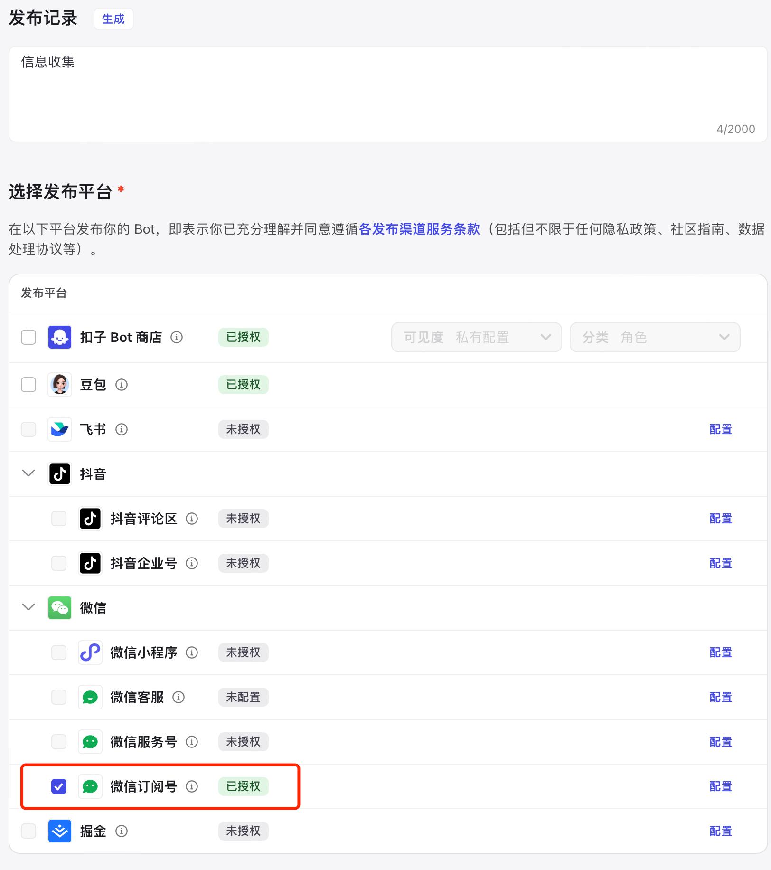Click the 扣子 Bot 商店 platform icon
771x870 pixels.
[60, 337]
